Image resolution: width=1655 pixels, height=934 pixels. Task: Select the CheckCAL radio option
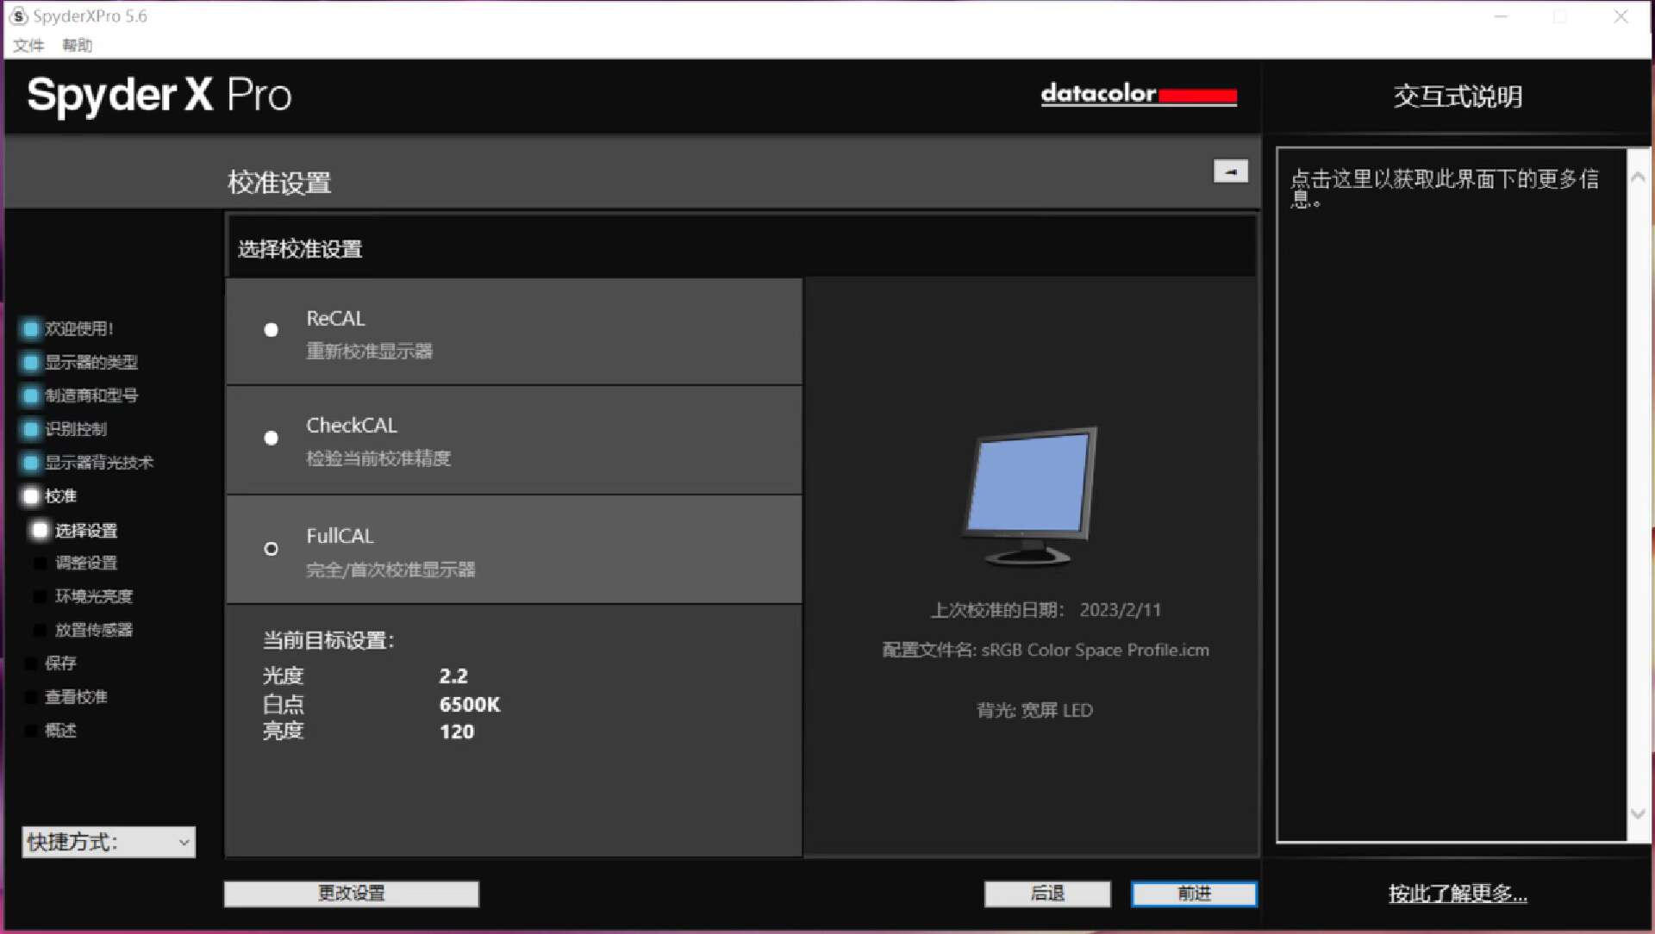click(271, 438)
